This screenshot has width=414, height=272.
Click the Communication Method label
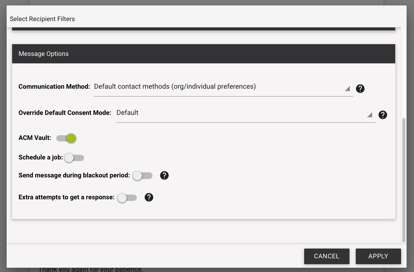(x=54, y=86)
